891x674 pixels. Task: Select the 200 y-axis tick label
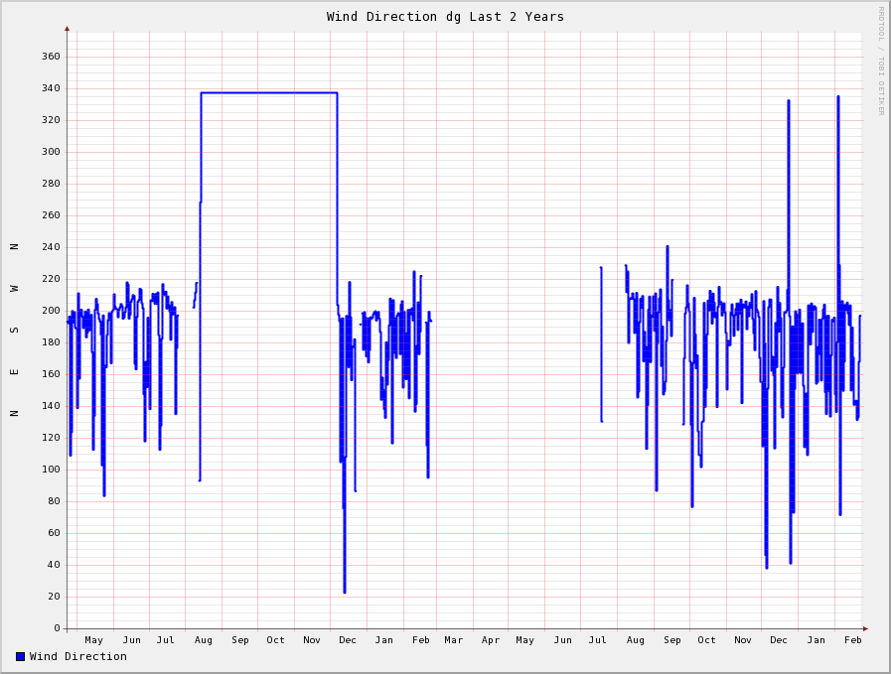pyautogui.click(x=51, y=311)
